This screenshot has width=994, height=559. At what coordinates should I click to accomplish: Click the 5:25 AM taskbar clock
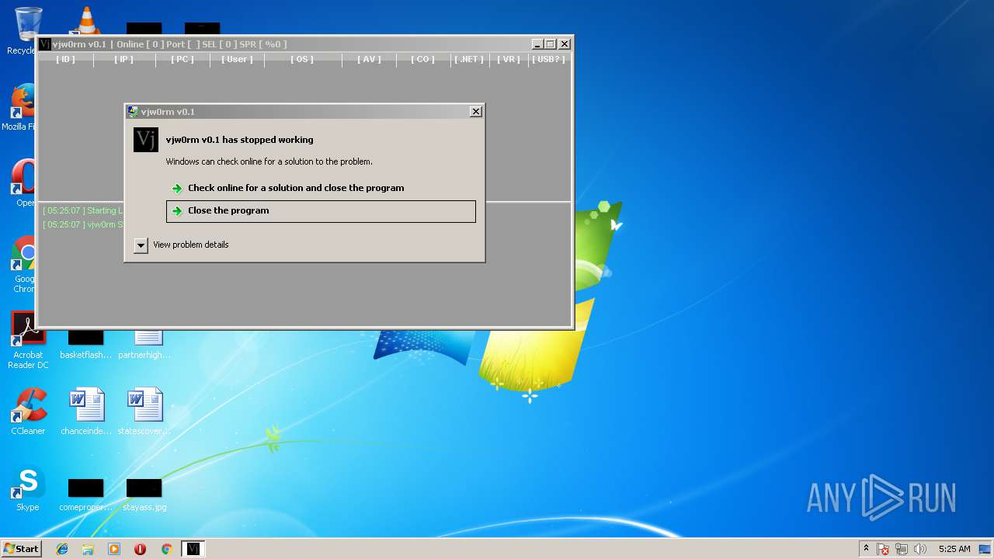click(x=954, y=549)
